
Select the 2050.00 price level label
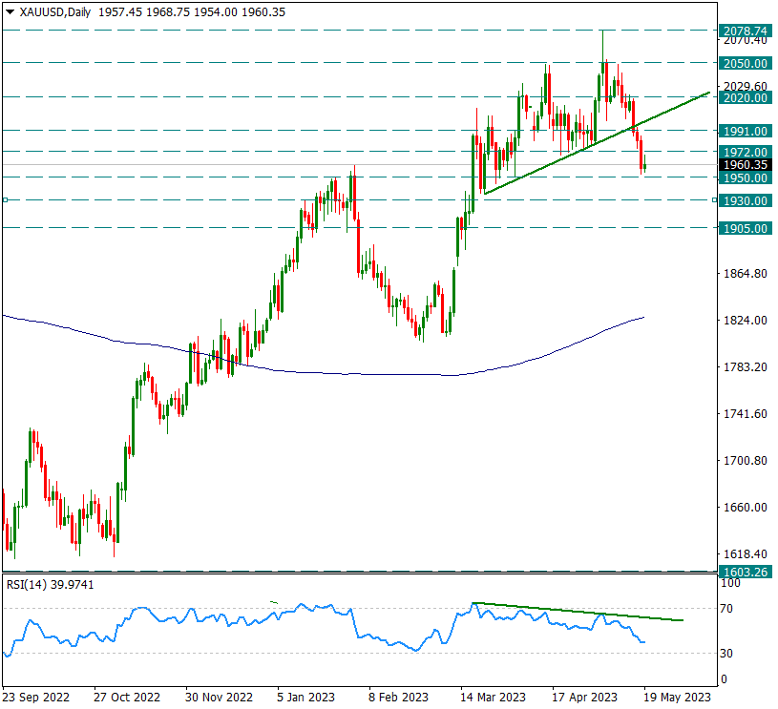(x=746, y=63)
